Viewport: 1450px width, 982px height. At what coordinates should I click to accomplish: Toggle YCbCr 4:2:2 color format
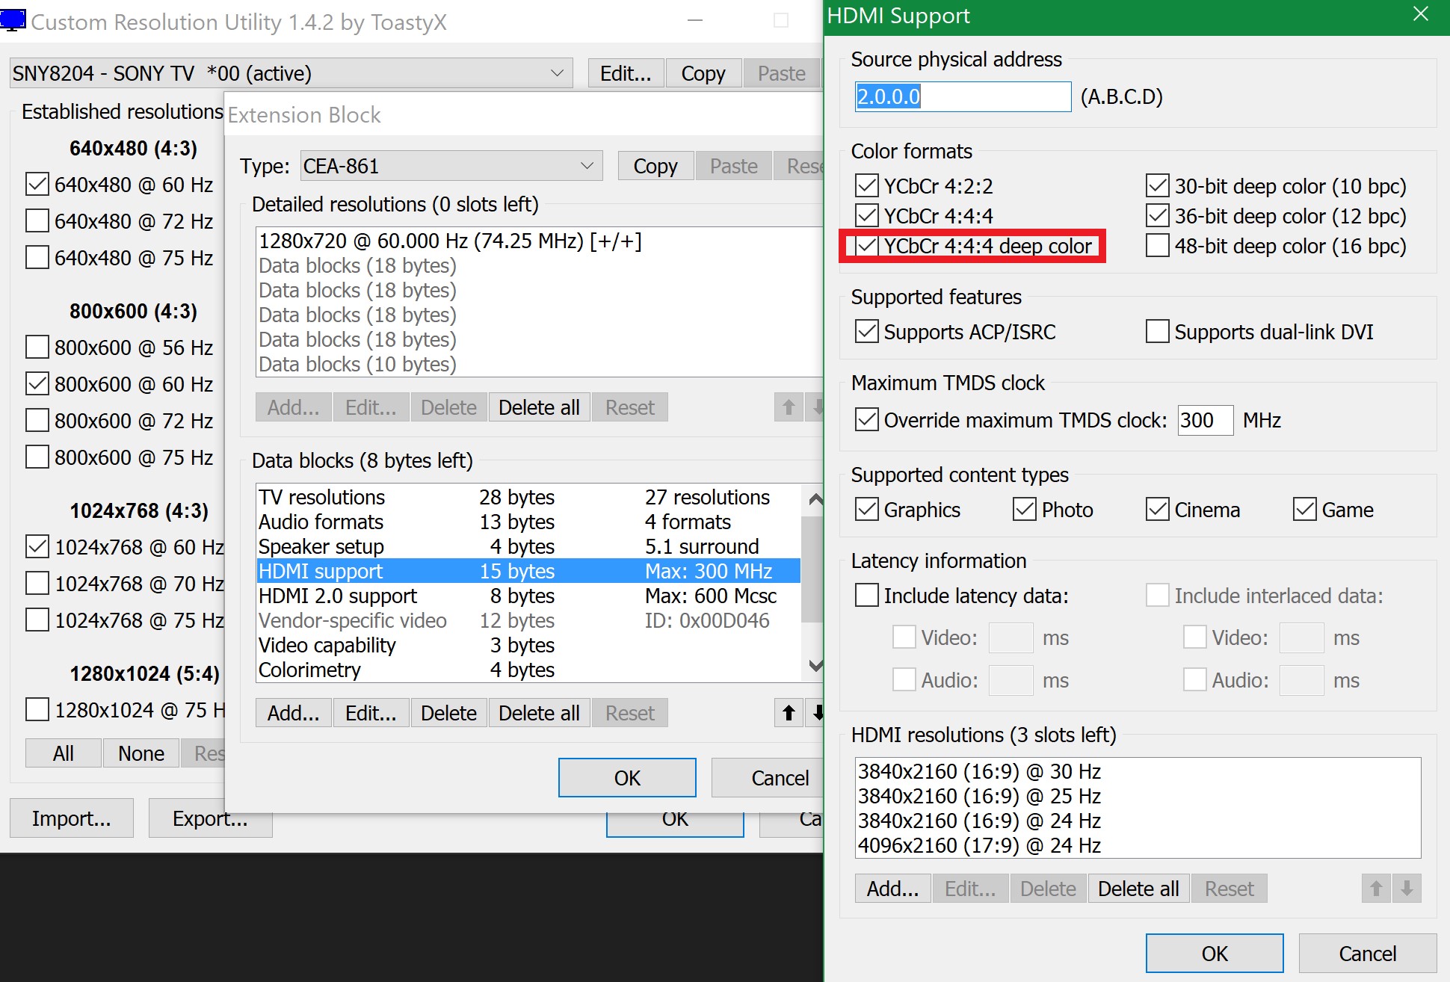[x=866, y=185]
